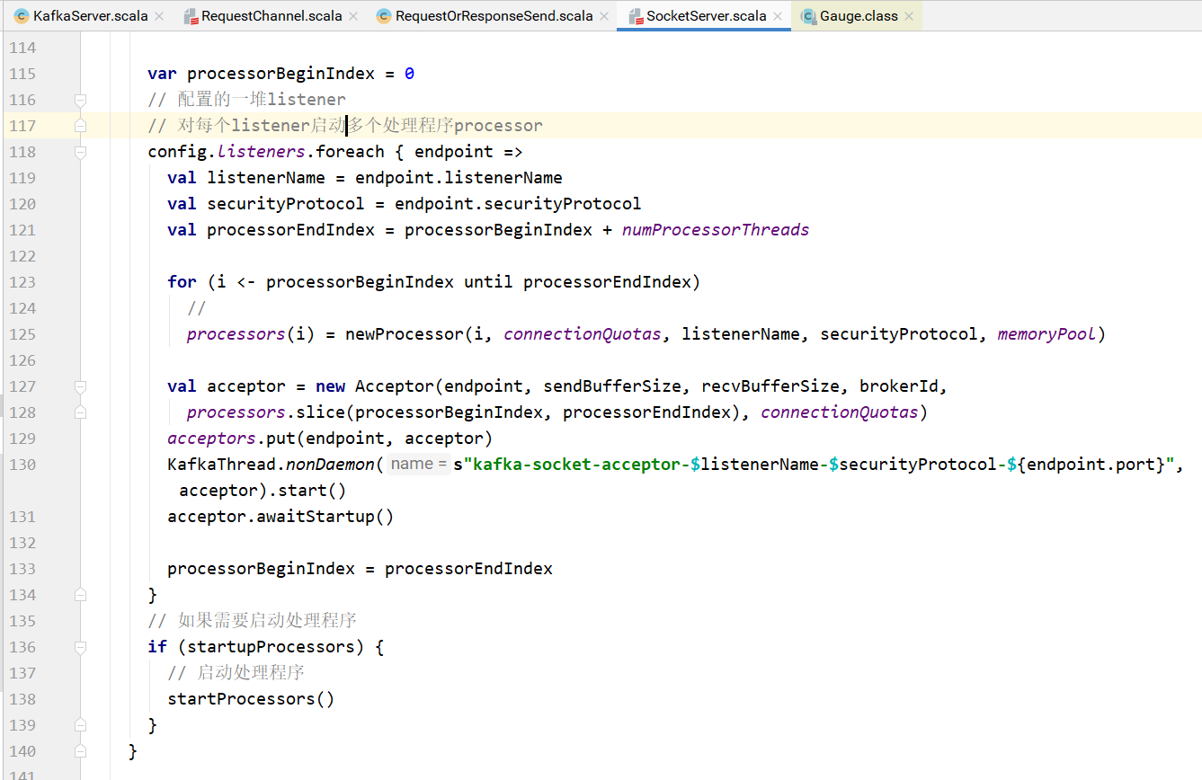The width and height of the screenshot is (1202, 780).
Task: Click '// 启动处理程序' comment on line 137
Action: pyautogui.click(x=236, y=673)
